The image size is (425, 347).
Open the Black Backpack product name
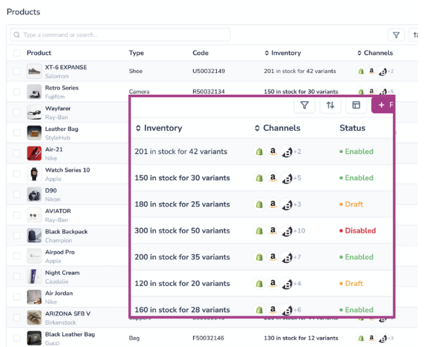(66, 232)
